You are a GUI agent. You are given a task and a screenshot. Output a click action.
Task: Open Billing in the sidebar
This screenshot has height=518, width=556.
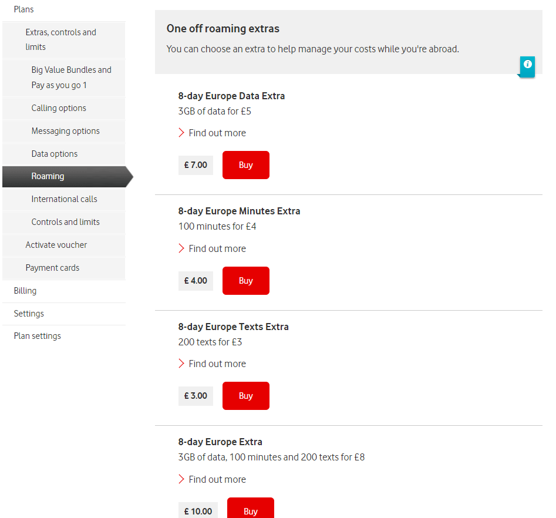click(x=25, y=291)
